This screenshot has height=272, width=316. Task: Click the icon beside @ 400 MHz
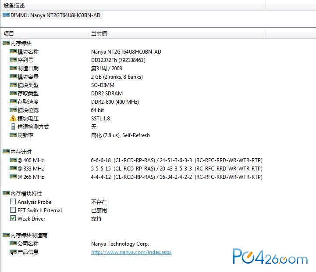pos(13,160)
